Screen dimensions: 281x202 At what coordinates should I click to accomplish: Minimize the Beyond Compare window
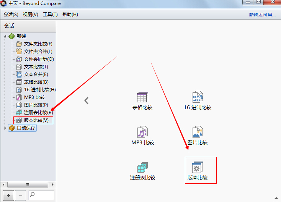point(248,2)
